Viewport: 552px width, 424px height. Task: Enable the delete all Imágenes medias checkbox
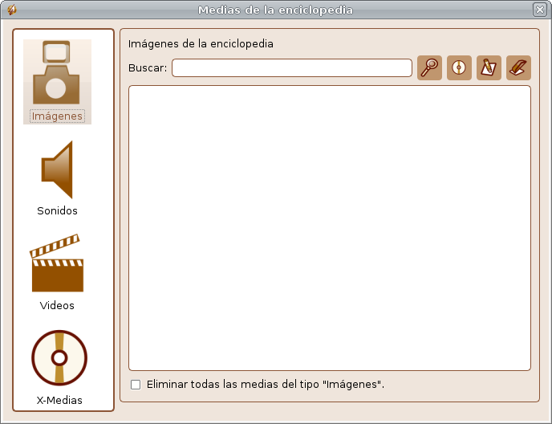pos(136,385)
